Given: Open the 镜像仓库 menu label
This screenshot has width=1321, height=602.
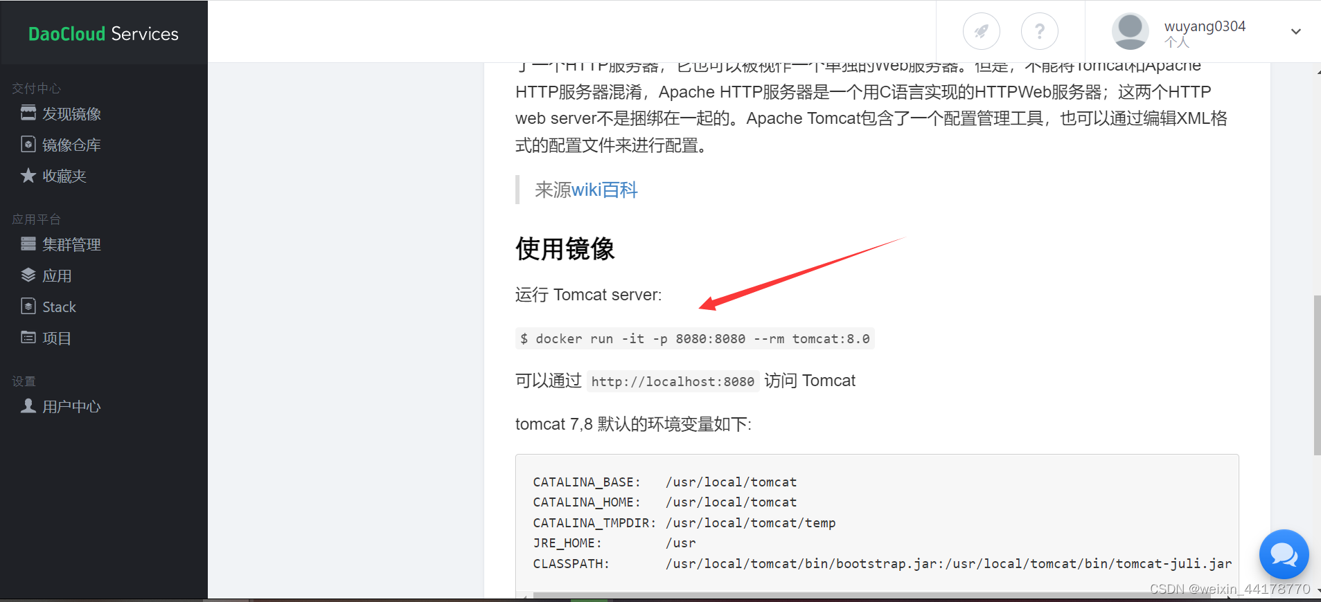Looking at the screenshot, I should (x=72, y=145).
